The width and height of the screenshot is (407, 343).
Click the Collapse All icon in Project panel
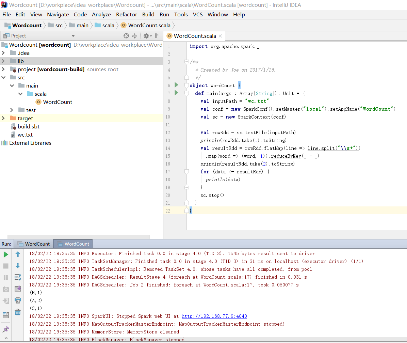(x=135, y=36)
